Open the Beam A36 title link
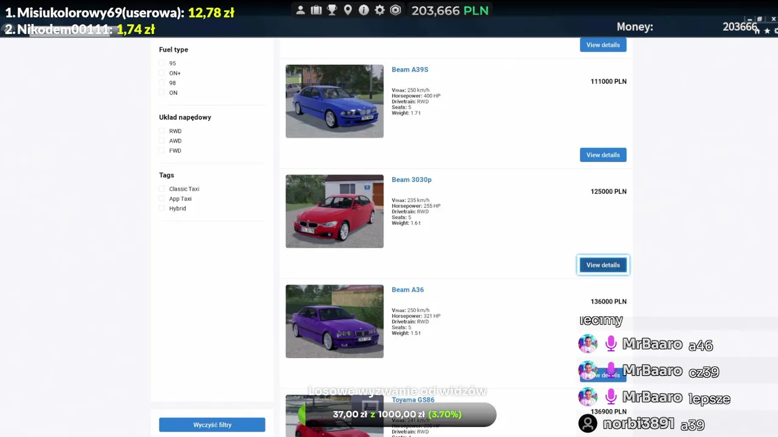Viewport: 778px width, 437px height. point(407,290)
